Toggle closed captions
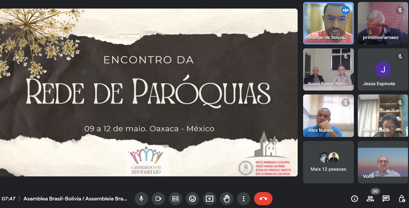409x208 pixels. [175, 199]
